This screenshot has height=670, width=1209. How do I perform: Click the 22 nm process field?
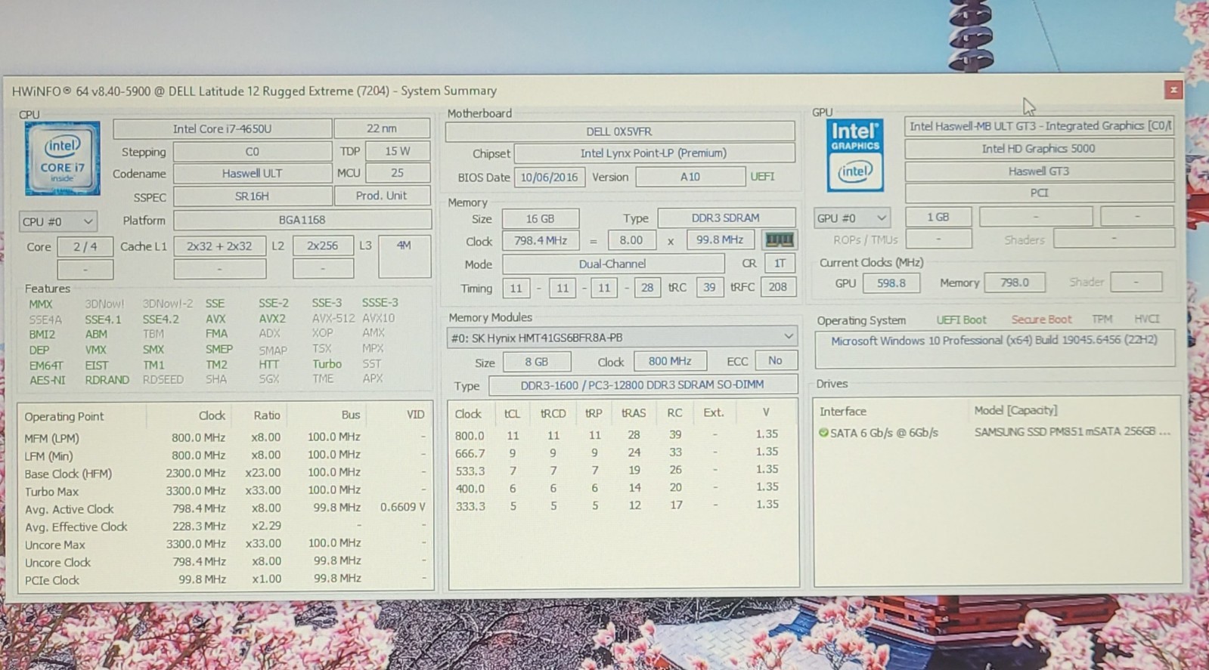[382, 128]
